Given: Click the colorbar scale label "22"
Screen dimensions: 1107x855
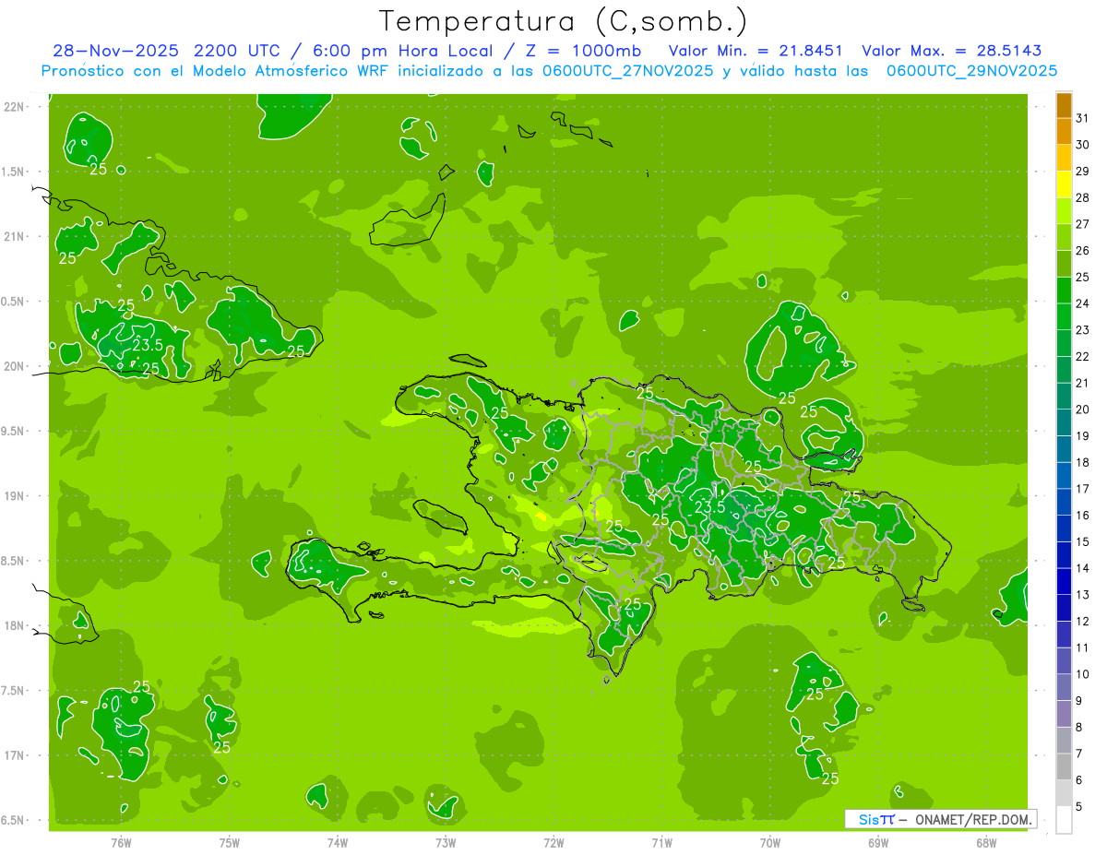Looking at the screenshot, I should point(1083,356).
